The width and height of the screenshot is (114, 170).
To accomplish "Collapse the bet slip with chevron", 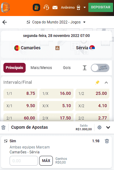I will click(x=108, y=127).
